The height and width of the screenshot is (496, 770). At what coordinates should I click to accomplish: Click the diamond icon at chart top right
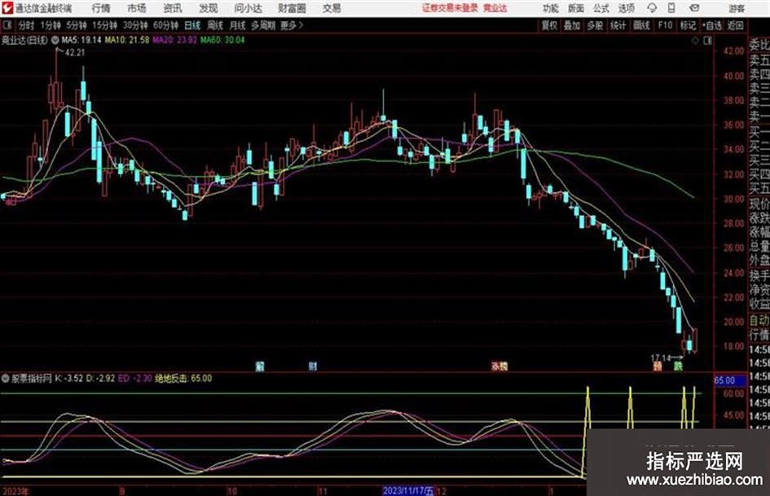tap(695, 41)
